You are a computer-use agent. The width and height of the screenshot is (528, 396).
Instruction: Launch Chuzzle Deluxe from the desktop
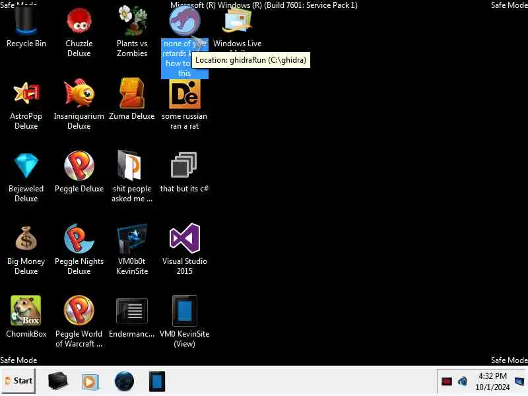[79, 21]
